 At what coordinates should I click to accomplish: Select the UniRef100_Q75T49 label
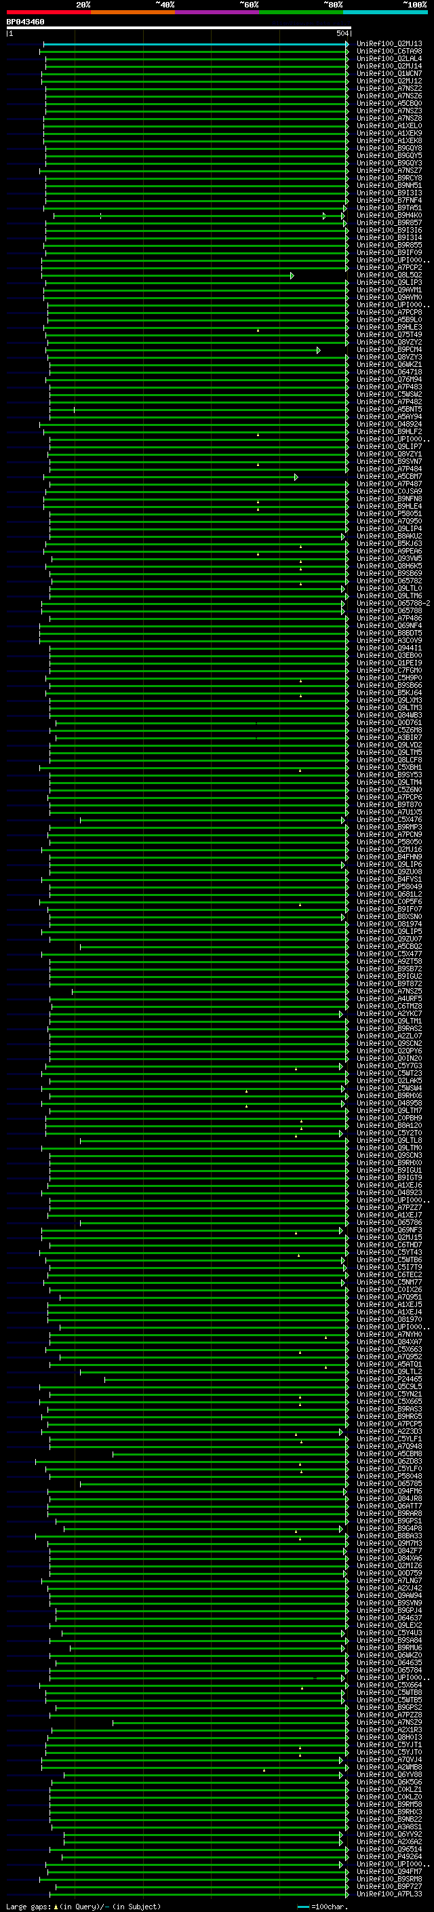[389, 335]
